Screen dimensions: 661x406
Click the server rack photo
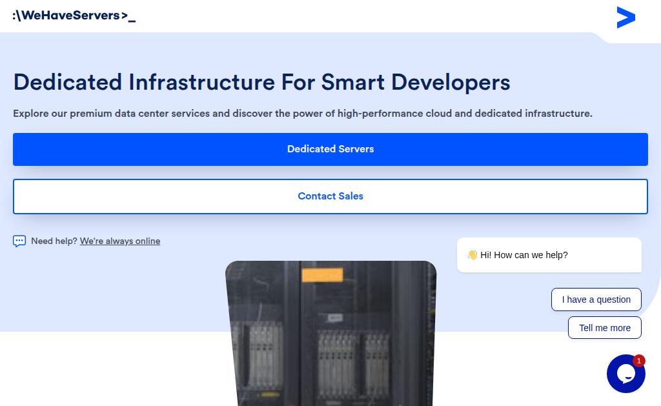330,334
